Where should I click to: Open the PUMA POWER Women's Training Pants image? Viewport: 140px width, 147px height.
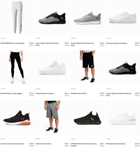point(17,17)
